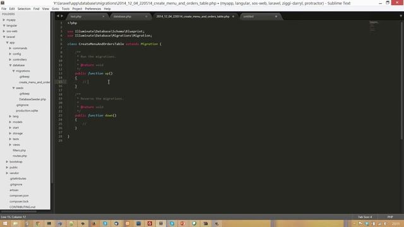Expand the commands folder
404x227 pixels.
pos(10,48)
